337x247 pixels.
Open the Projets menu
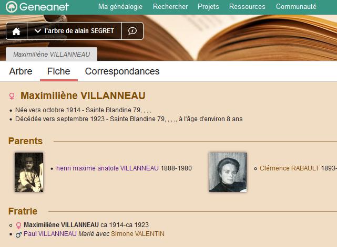pyautogui.click(x=208, y=7)
